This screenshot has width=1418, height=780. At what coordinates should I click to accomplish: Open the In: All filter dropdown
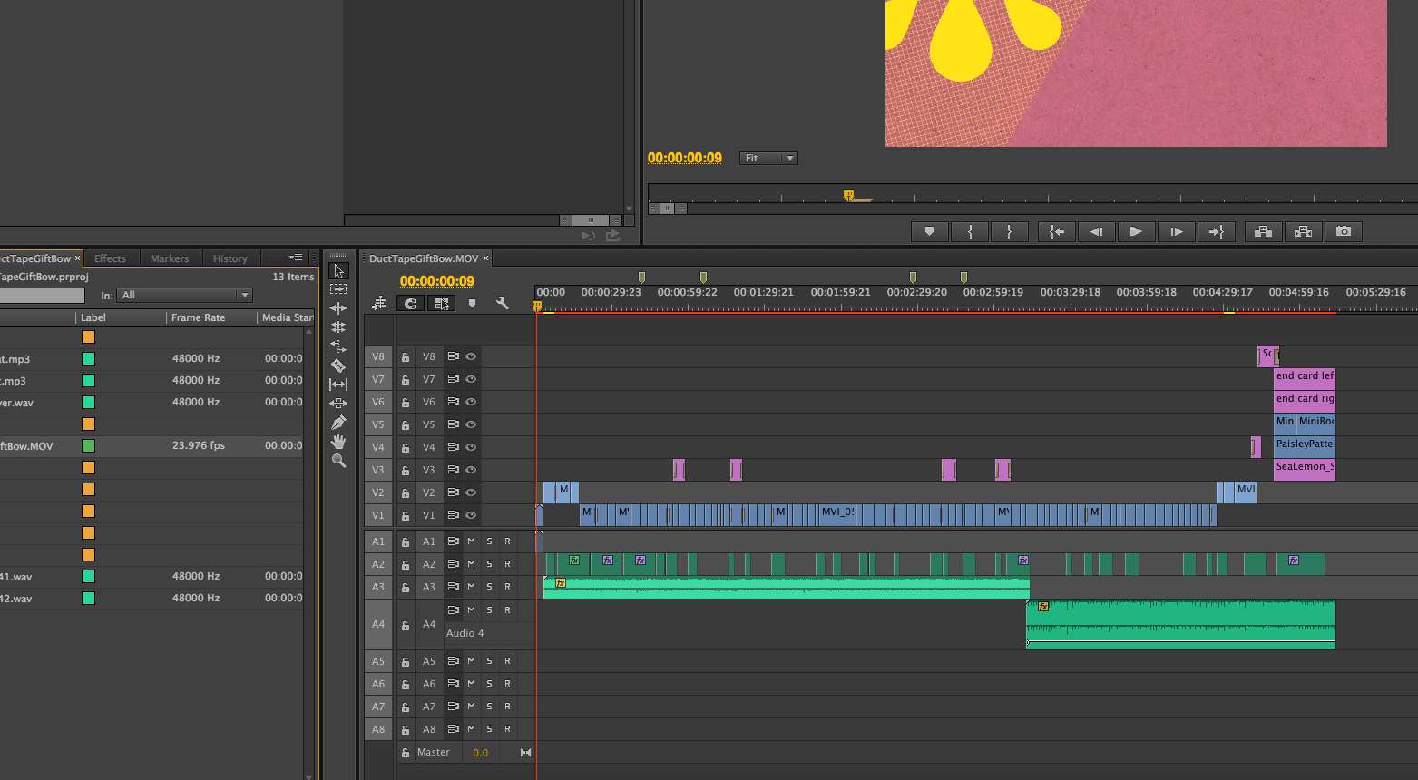185,296
